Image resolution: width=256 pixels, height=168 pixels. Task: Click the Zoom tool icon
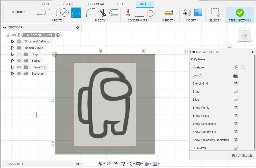(x=123, y=164)
